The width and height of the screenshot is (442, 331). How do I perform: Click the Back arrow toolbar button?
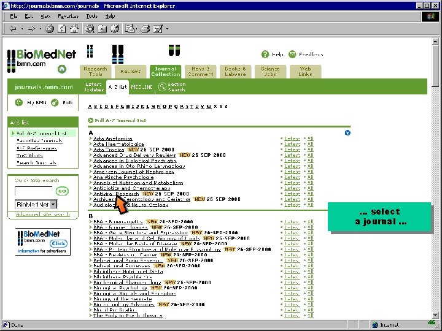(13, 29)
